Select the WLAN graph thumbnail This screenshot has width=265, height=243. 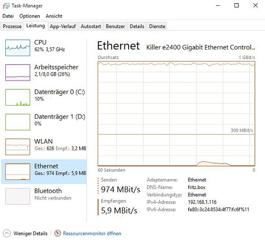point(18,147)
